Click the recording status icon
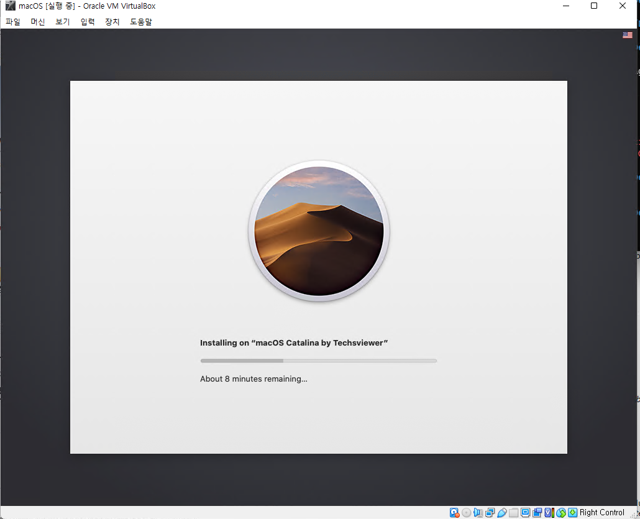The height and width of the screenshot is (519, 640). (537, 512)
